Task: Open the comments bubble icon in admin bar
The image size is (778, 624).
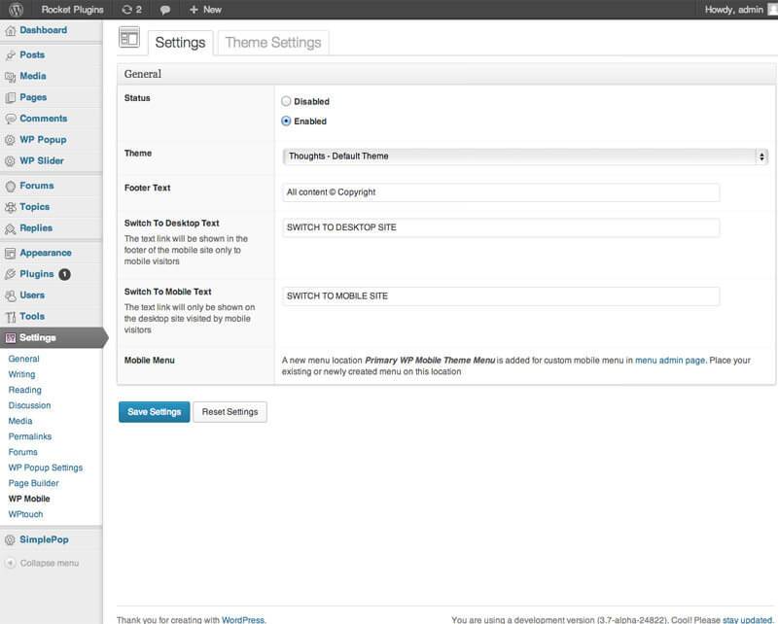Action: pyautogui.click(x=165, y=10)
